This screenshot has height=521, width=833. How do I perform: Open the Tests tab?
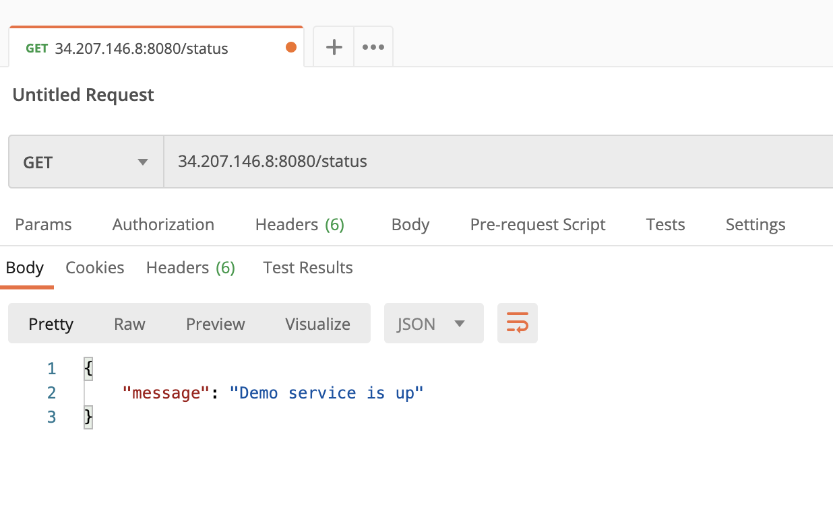(665, 224)
